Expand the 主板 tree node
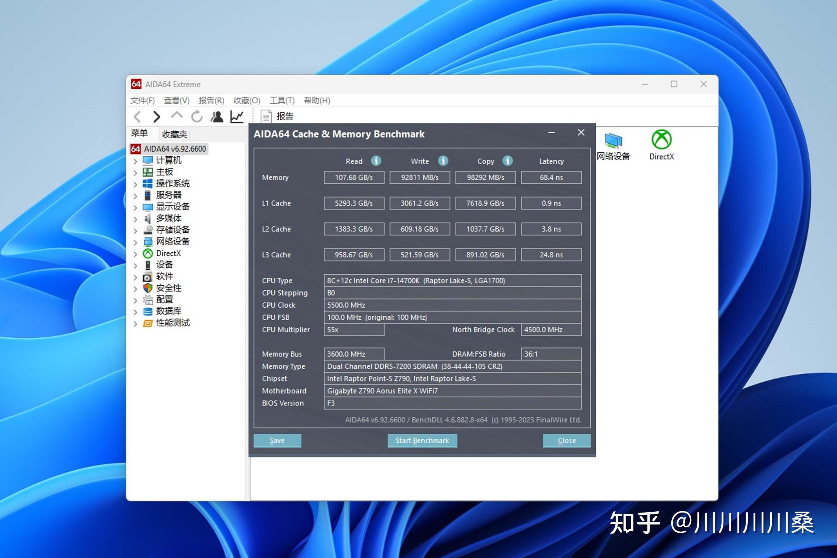The width and height of the screenshot is (837, 558). pyautogui.click(x=135, y=173)
